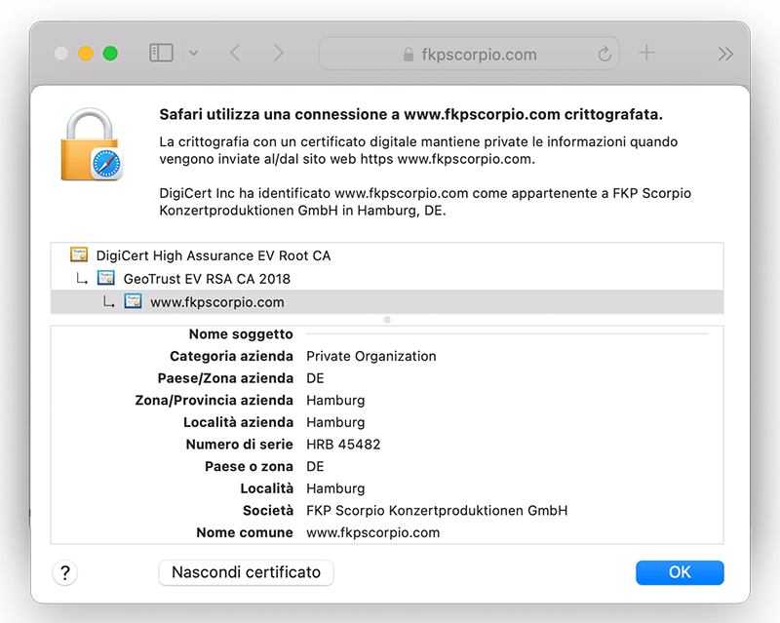The height and width of the screenshot is (623, 780).
Task: Click the Paese o zona label
Action: pyautogui.click(x=249, y=467)
